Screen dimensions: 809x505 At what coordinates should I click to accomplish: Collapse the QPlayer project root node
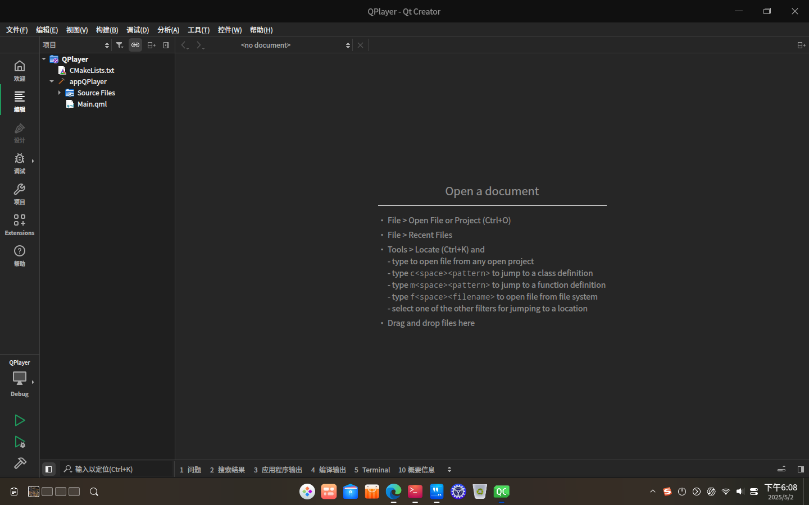[44, 59]
